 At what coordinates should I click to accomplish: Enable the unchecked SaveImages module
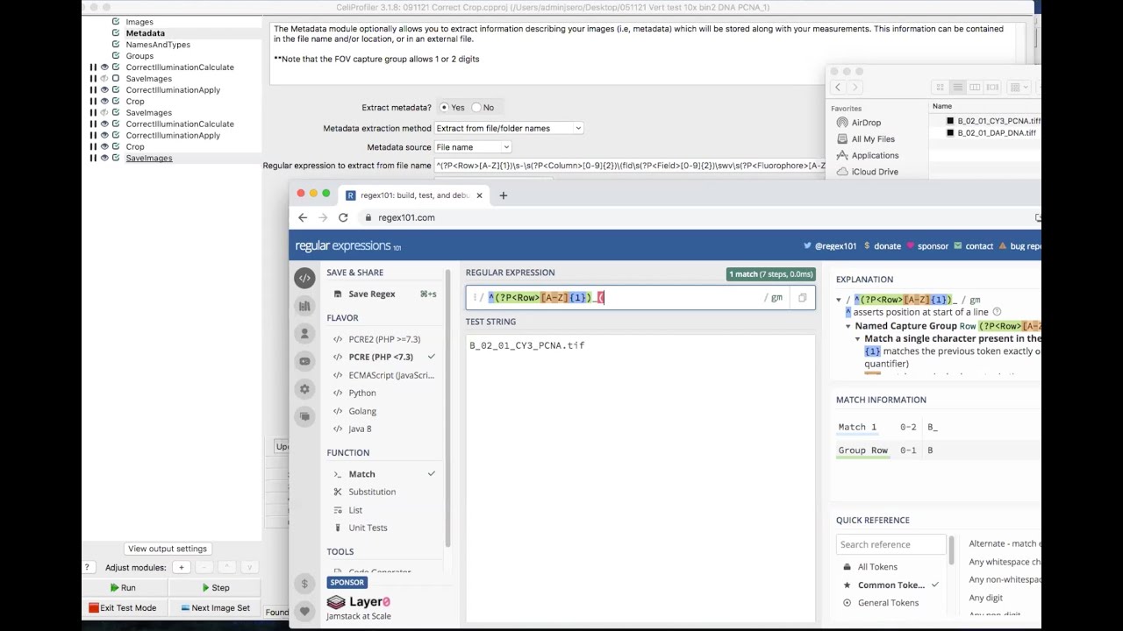point(116,79)
